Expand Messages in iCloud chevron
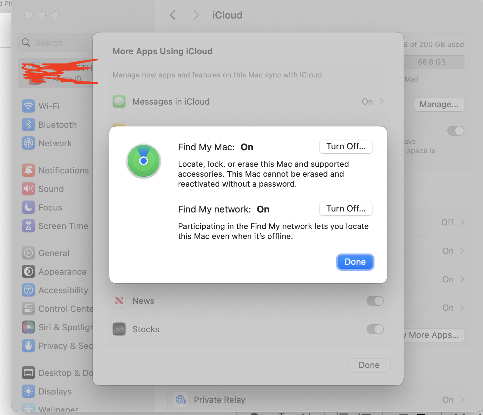 click(381, 101)
